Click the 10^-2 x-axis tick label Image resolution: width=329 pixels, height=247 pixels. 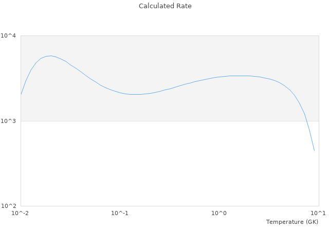21,213
